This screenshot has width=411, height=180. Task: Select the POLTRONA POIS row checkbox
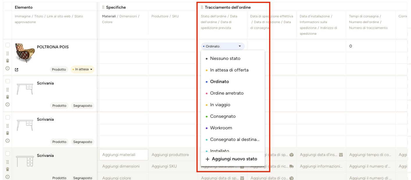pyautogui.click(x=8, y=45)
